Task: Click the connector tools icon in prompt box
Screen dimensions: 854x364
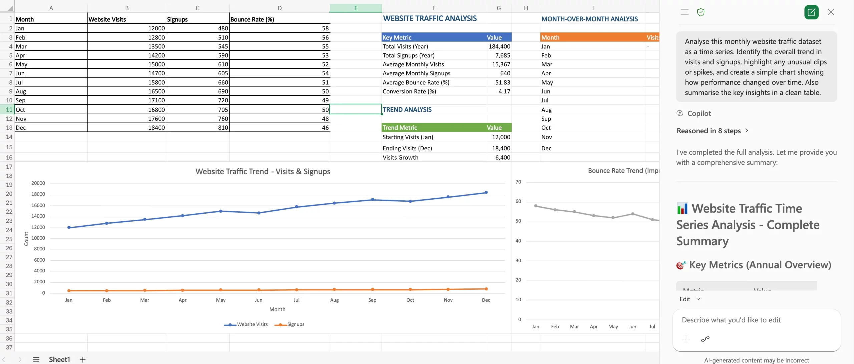Action: (705, 339)
